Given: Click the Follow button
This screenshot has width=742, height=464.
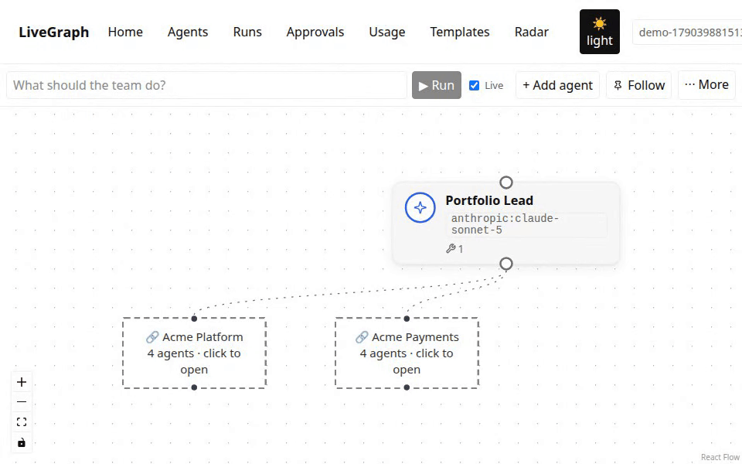Looking at the screenshot, I should coord(639,85).
